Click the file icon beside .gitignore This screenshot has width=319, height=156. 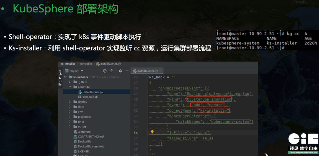point(75,131)
